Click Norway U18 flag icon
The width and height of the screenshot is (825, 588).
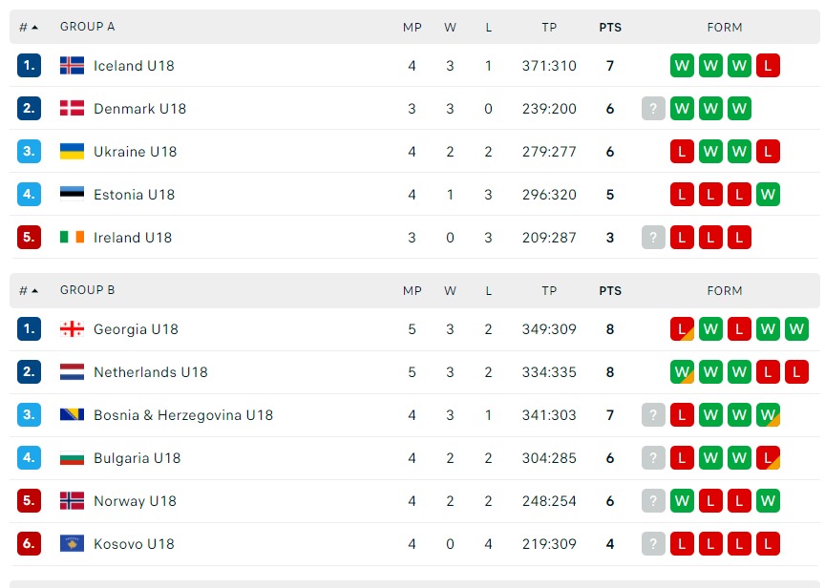(72, 501)
